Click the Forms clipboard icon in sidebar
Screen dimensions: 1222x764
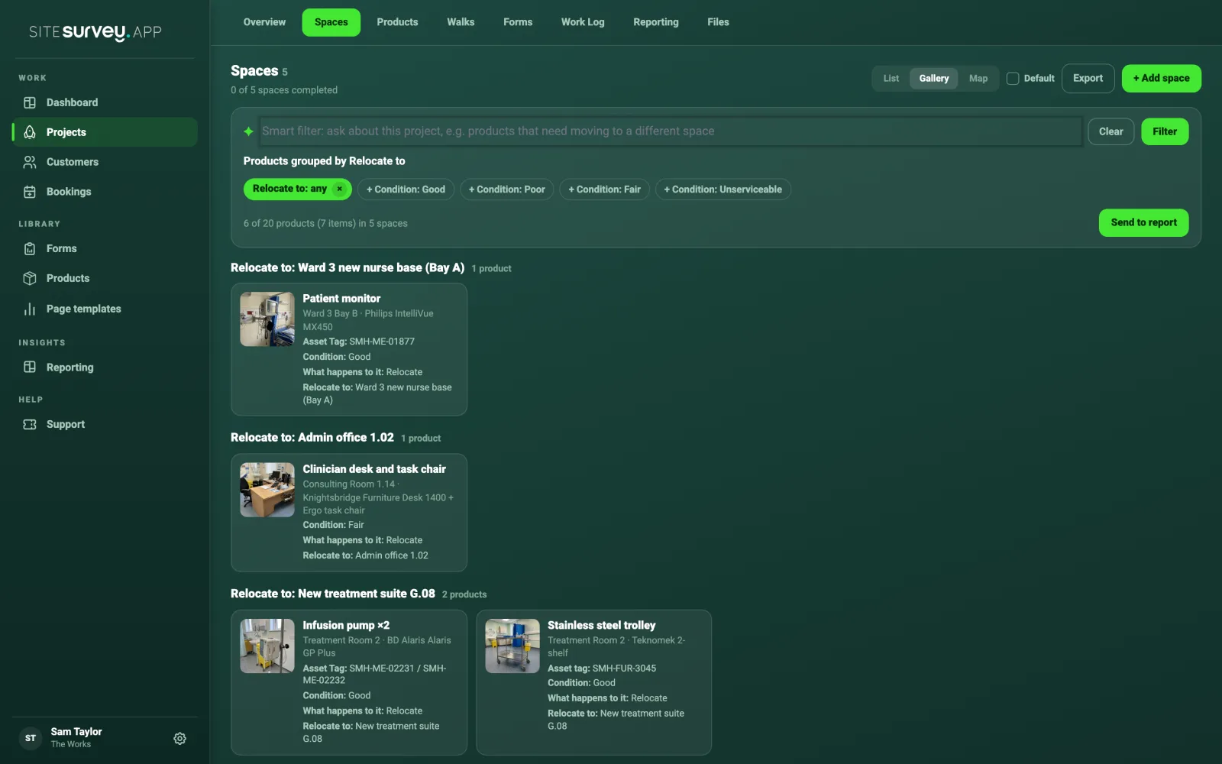click(30, 248)
